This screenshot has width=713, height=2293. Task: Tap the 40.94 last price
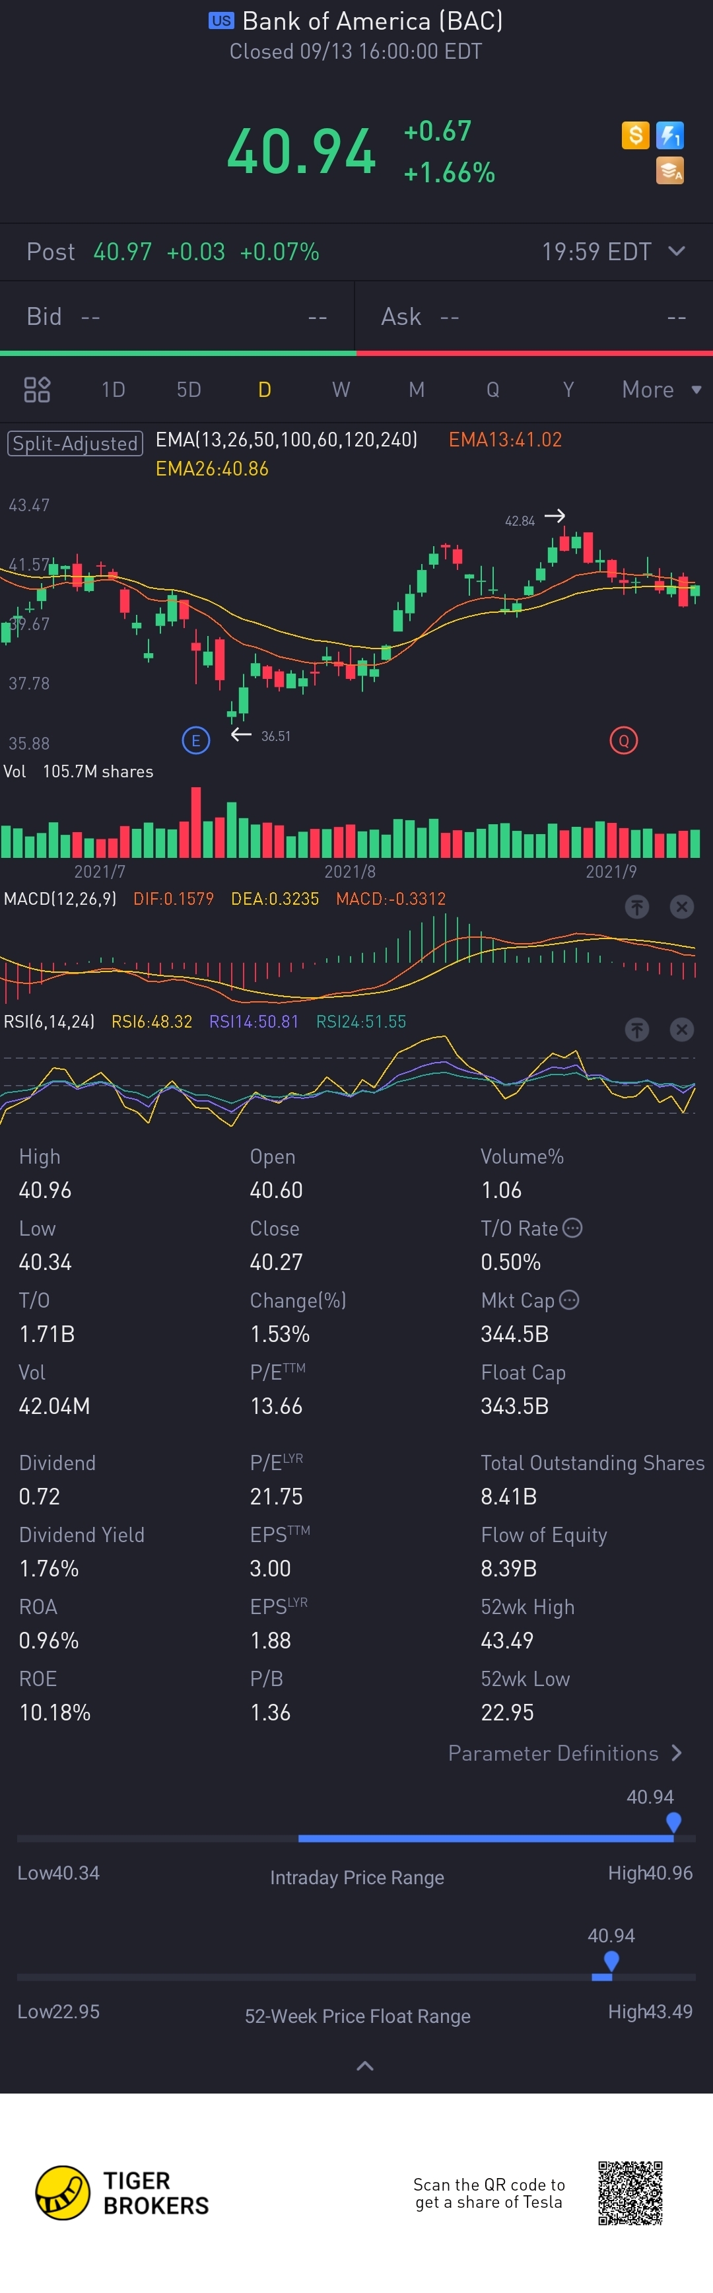[x=301, y=151]
